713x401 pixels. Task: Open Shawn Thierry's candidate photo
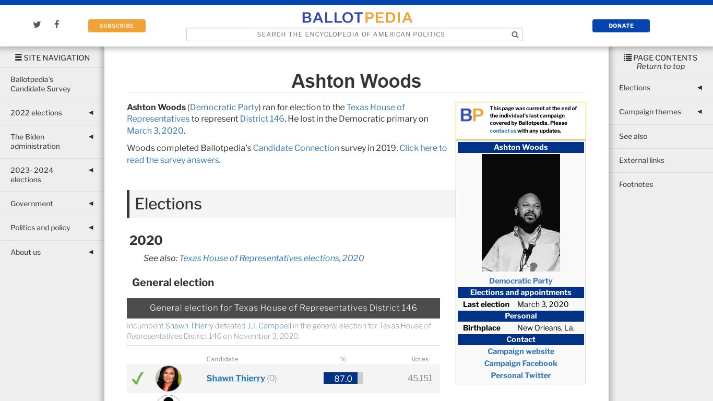(169, 378)
